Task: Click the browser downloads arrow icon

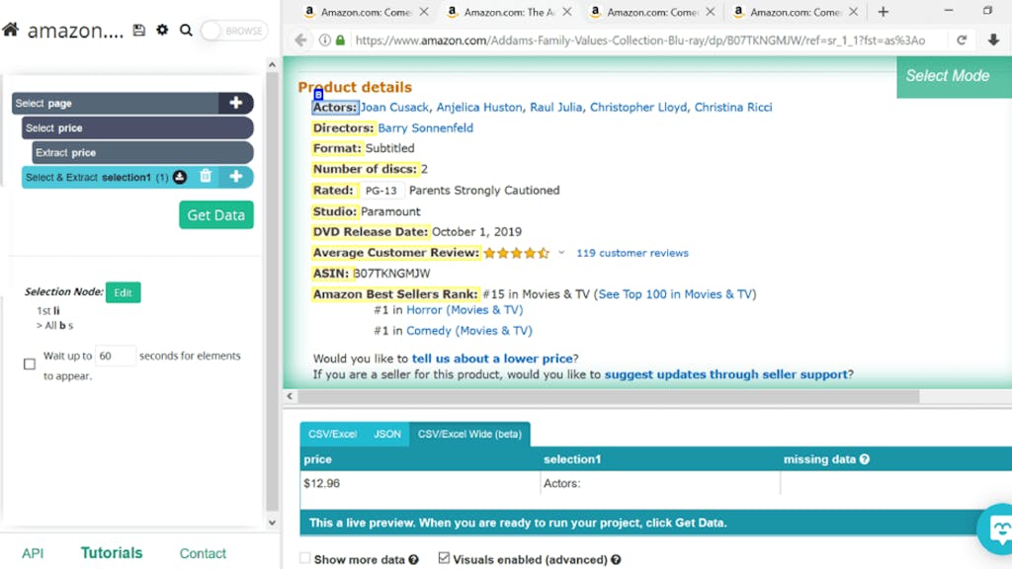Action: [x=993, y=40]
